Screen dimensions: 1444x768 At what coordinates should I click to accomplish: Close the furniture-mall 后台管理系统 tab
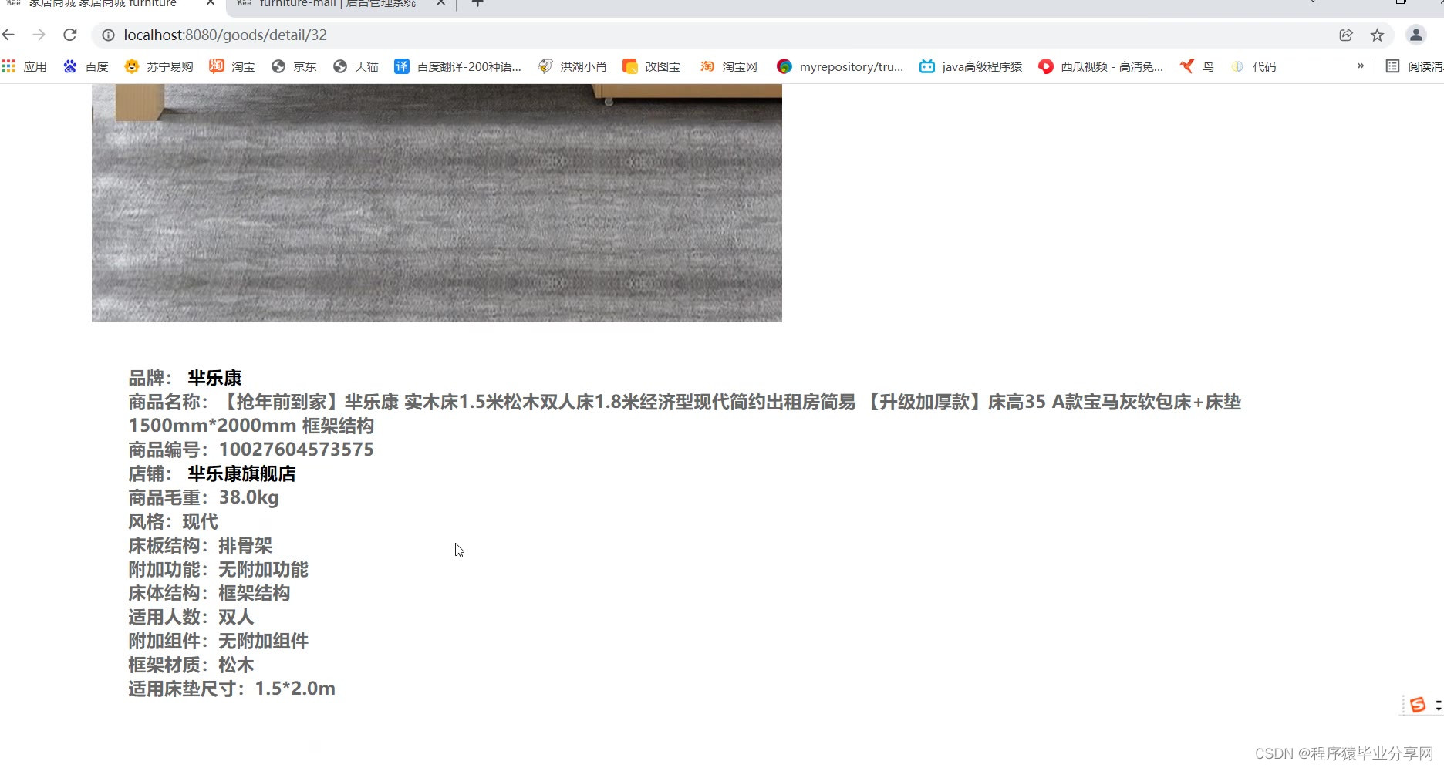pyautogui.click(x=440, y=4)
